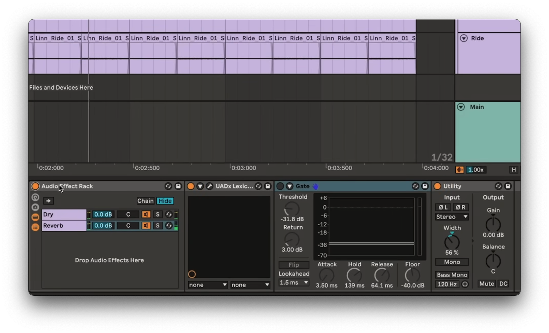Screen dimensions: 549x333
Task: Open the Gate Lookahead 1.5 ms dropdown
Action: click(294, 282)
